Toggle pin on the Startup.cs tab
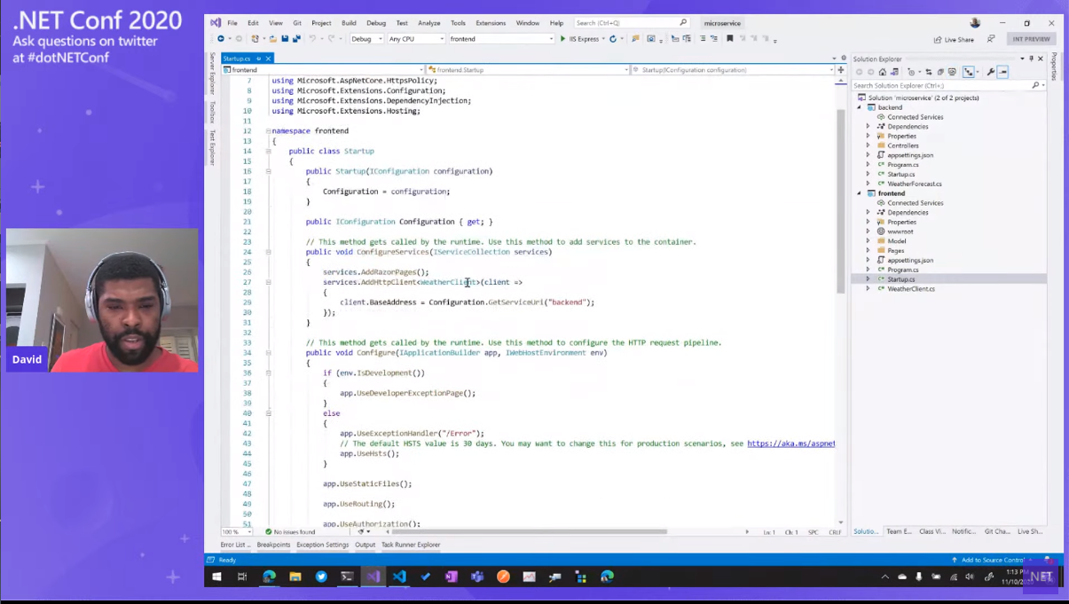This screenshot has height=604, width=1069. 259,59
